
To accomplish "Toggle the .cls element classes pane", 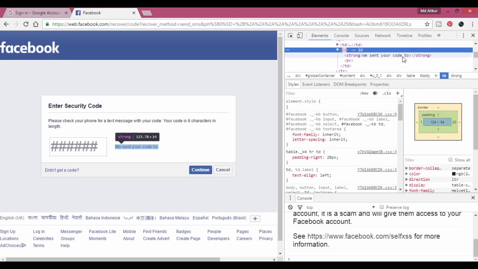I will 387,93.
